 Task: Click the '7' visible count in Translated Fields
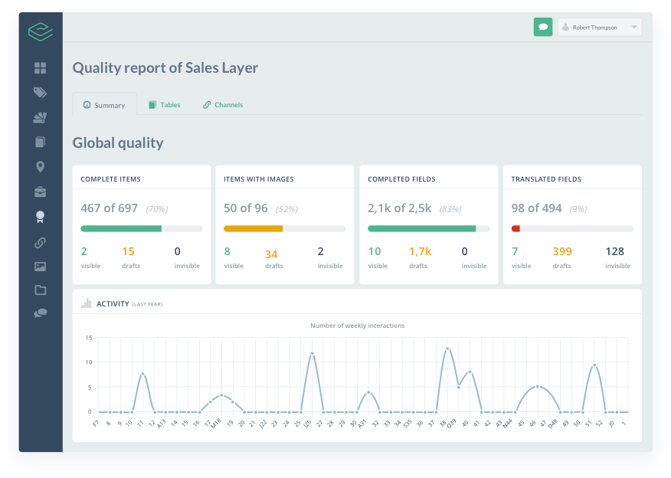point(515,251)
